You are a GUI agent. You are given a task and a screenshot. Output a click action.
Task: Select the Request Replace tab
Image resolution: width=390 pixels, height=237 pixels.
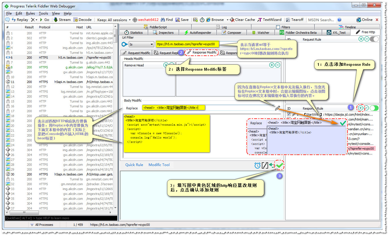pyautogui.click(x=166, y=53)
